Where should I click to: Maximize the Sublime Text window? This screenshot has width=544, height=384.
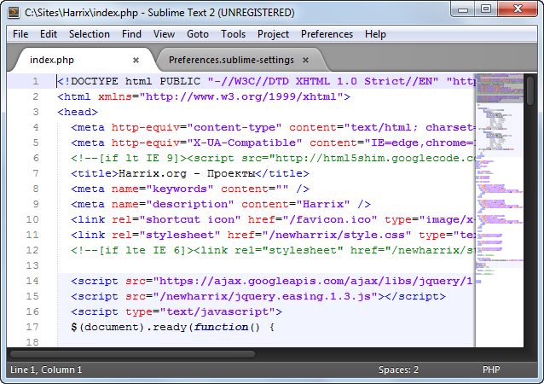tap(486, 9)
